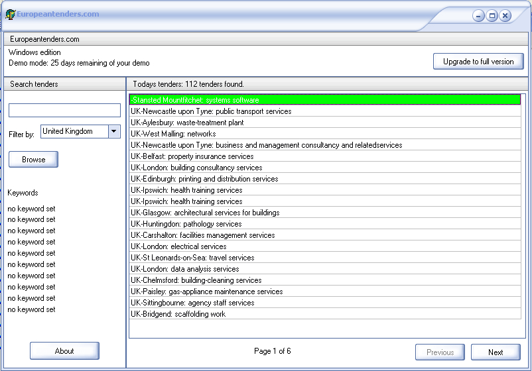This screenshot has height=371, width=532.
Task: Open the About dialog button
Action: (x=64, y=350)
